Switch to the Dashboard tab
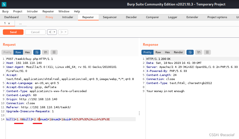 [x=11, y=17]
